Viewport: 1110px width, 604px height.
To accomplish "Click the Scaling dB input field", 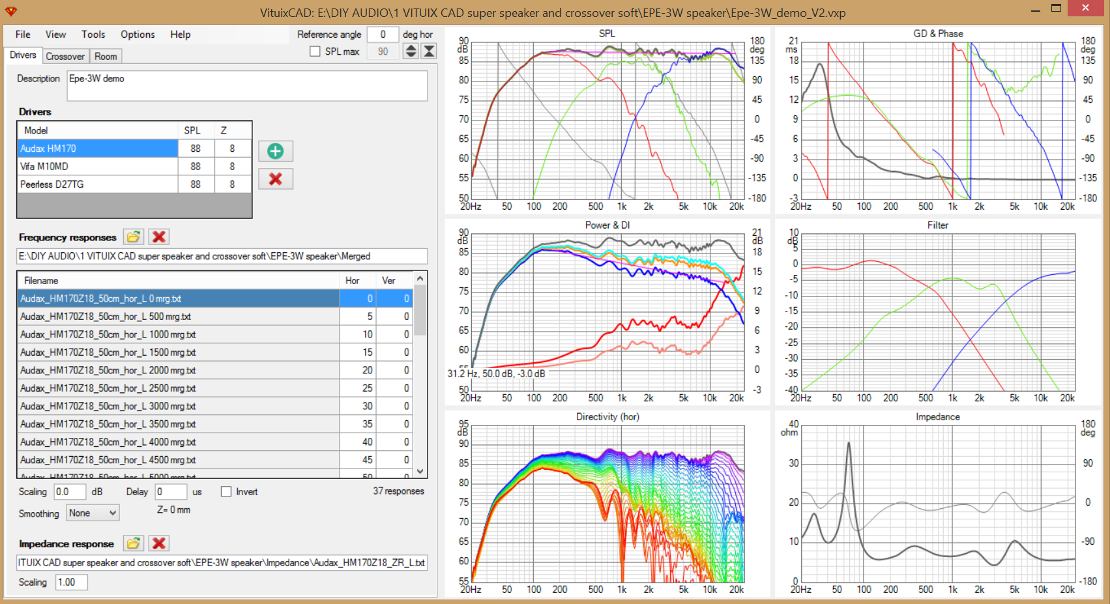I will click(70, 492).
